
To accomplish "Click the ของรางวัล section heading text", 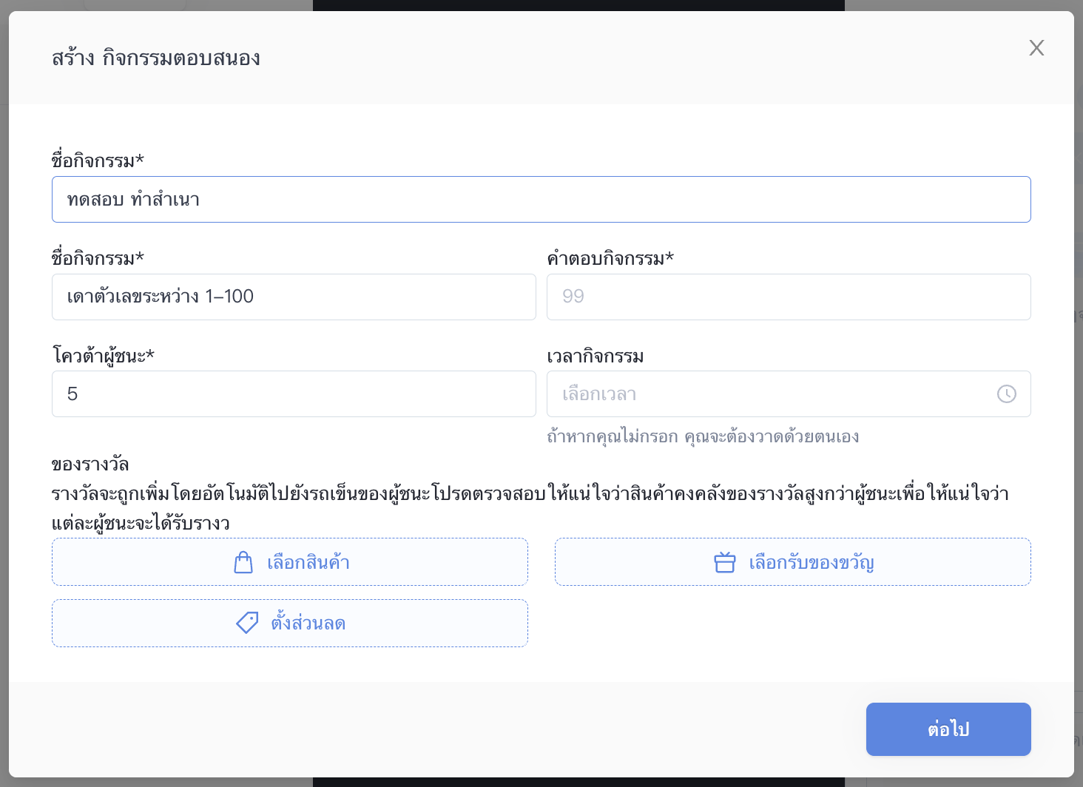I will (x=90, y=465).
